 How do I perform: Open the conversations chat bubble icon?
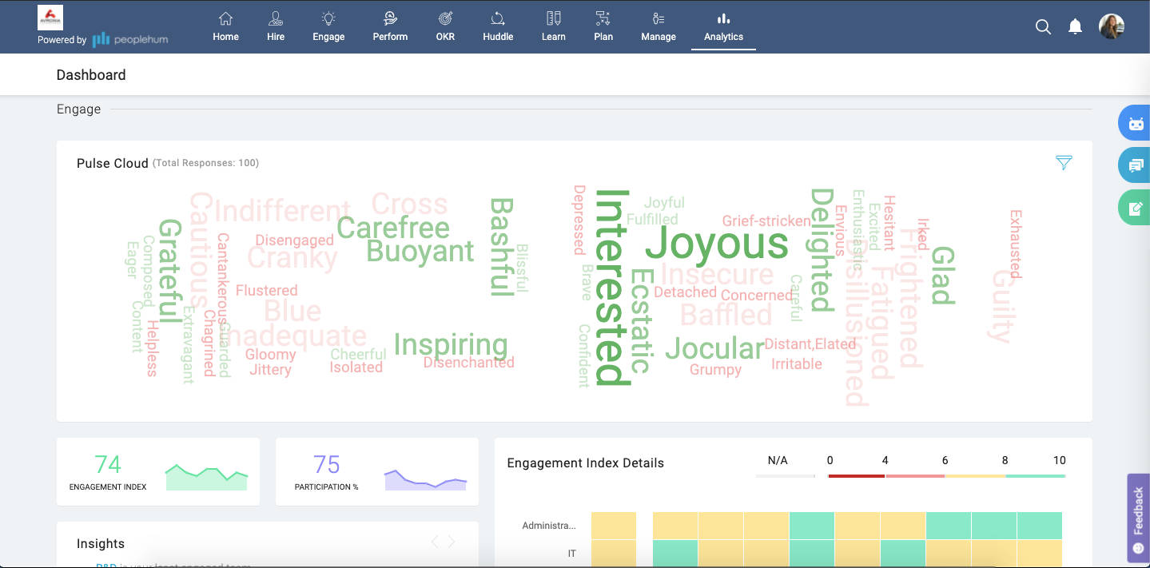click(1135, 165)
